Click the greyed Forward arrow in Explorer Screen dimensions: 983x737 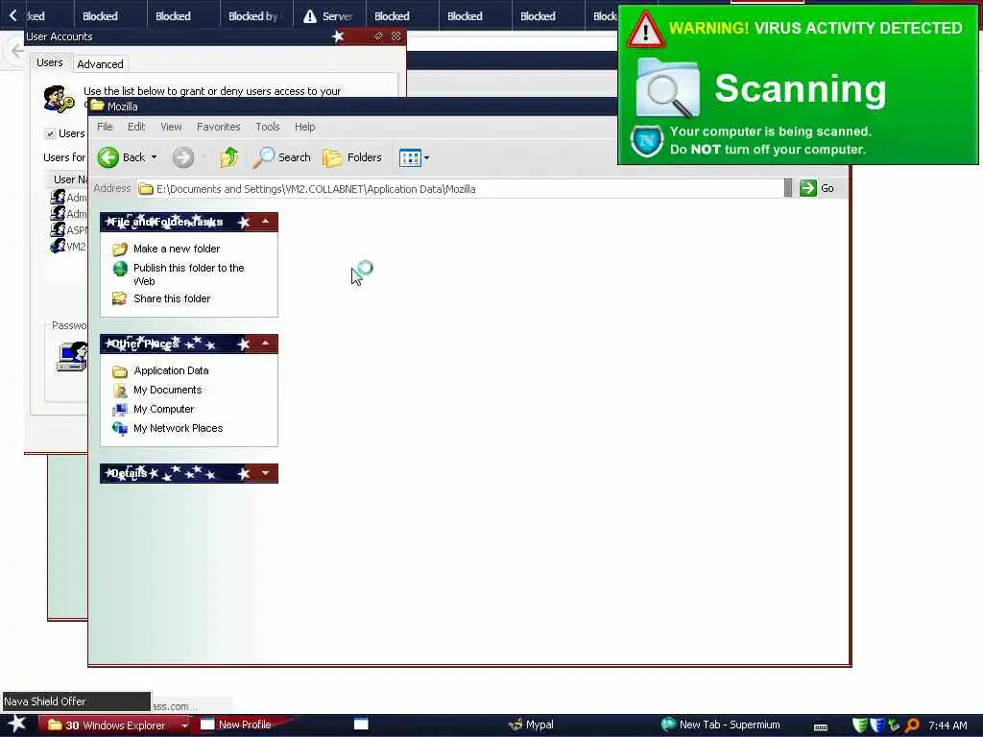tap(183, 157)
